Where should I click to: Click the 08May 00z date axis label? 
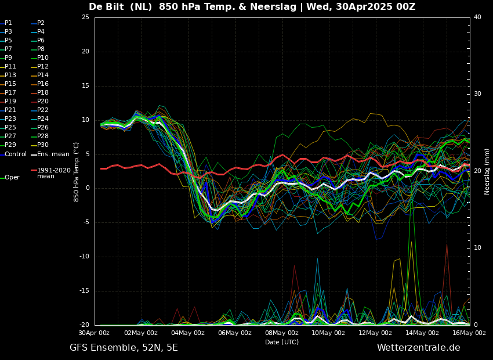282,333
